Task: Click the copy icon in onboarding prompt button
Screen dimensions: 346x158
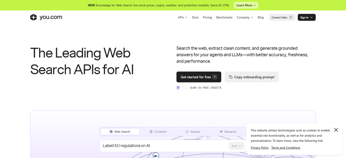Action: click(230, 77)
